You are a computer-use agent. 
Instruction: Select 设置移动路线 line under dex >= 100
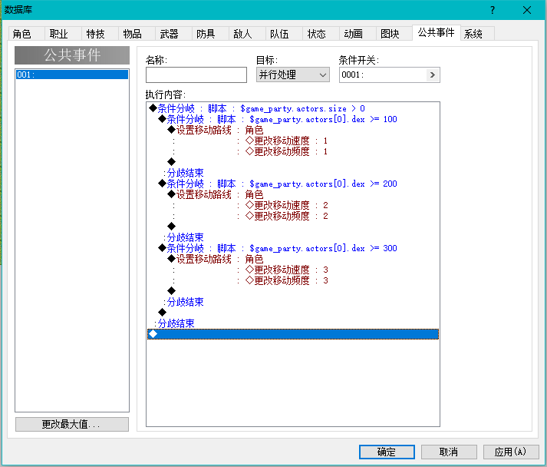pos(293,130)
